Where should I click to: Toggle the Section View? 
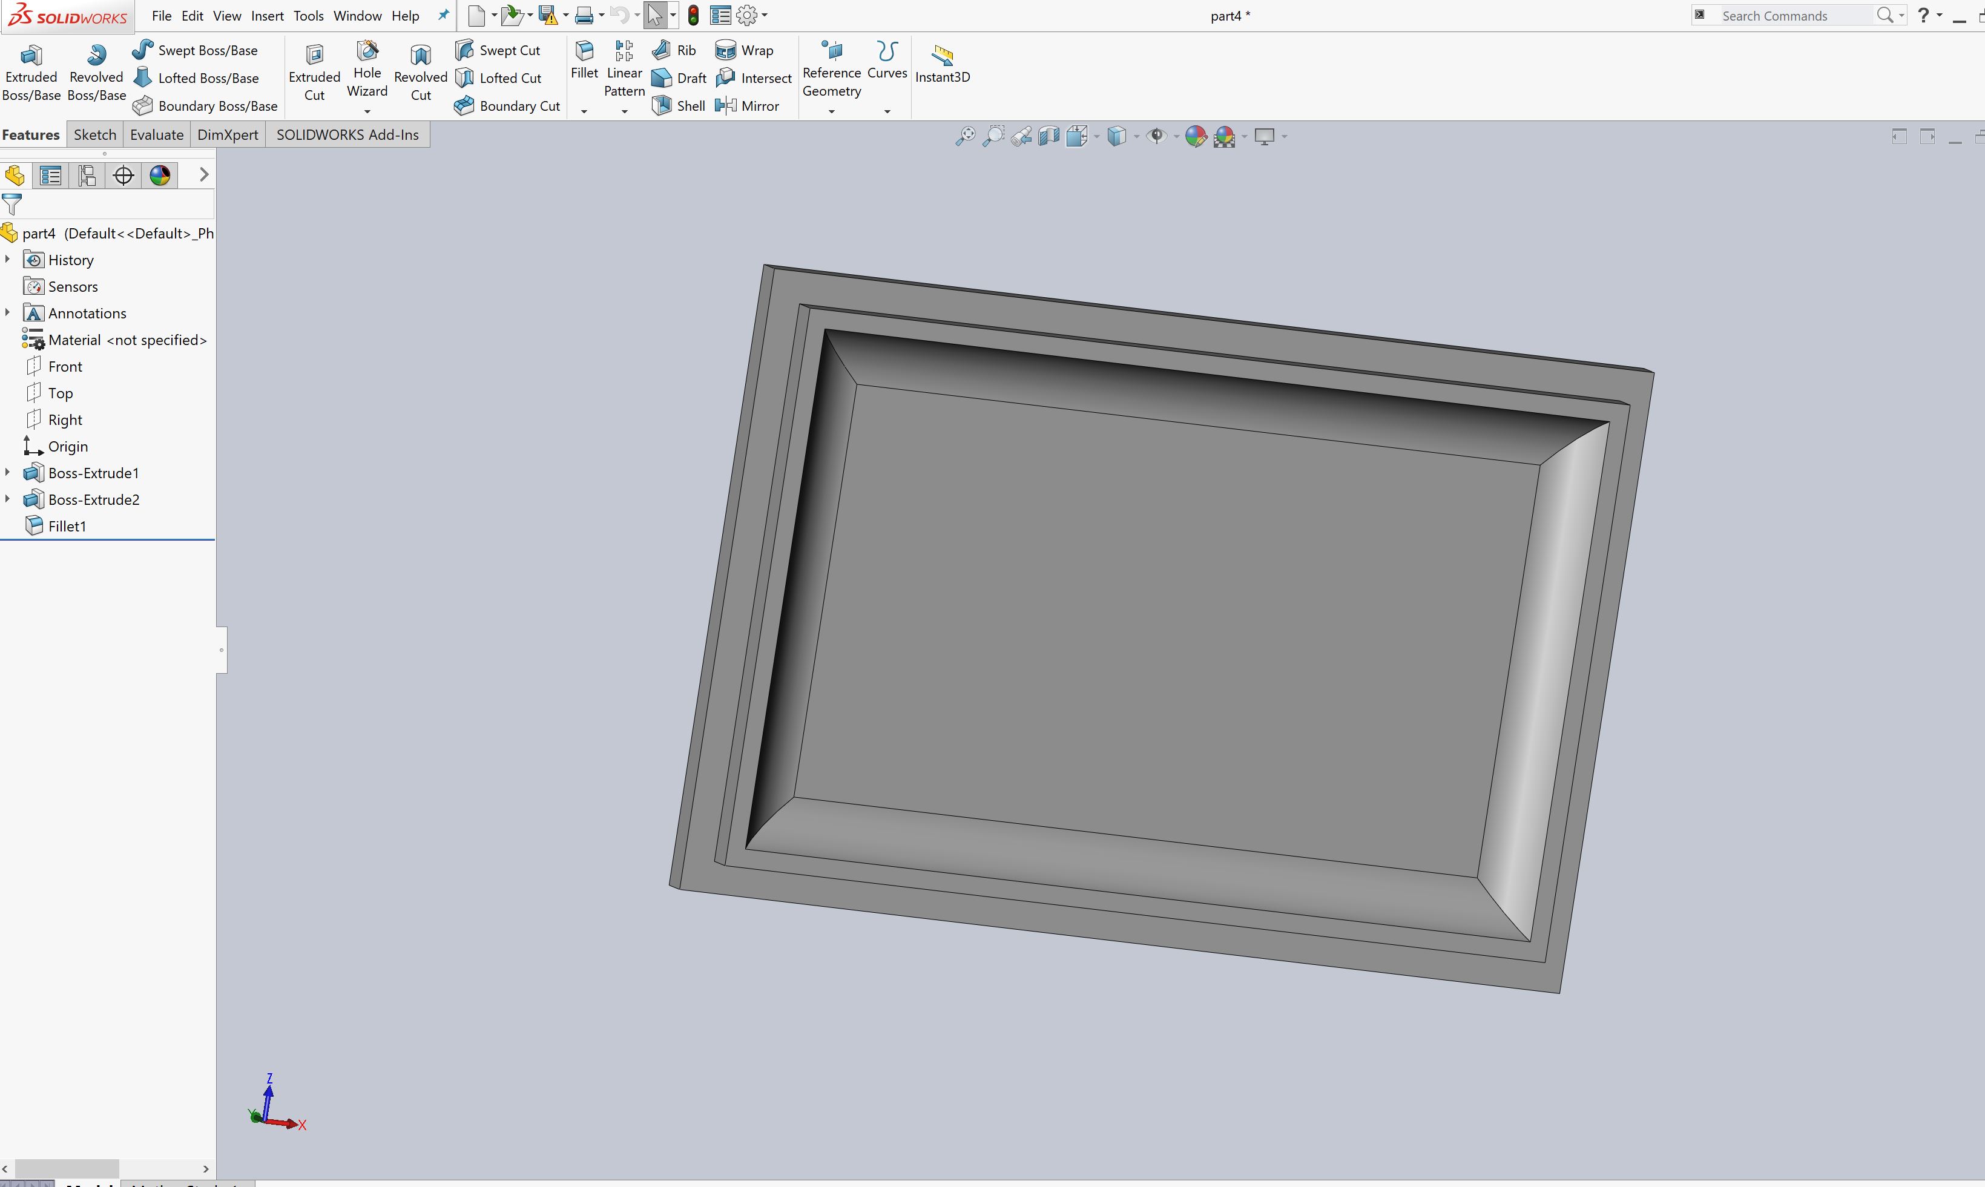point(1049,136)
